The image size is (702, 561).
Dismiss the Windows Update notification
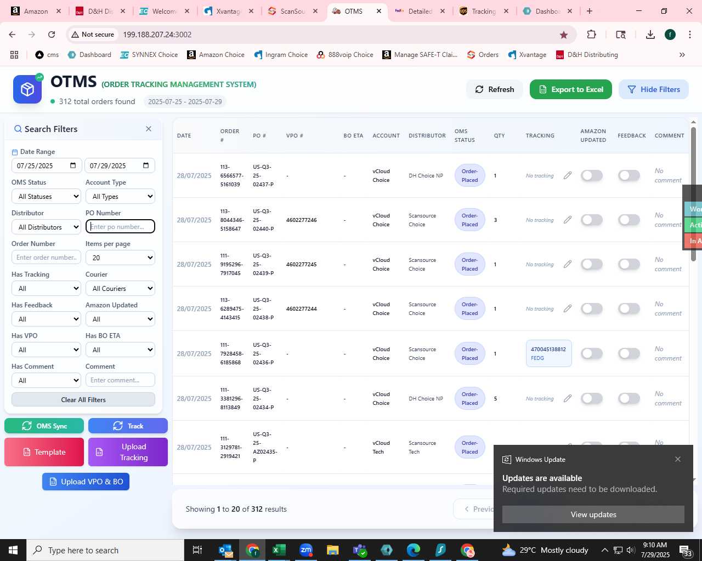678,459
